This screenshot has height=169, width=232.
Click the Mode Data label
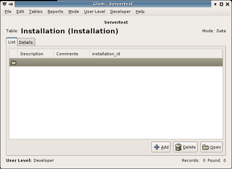pyautogui.click(x=214, y=31)
